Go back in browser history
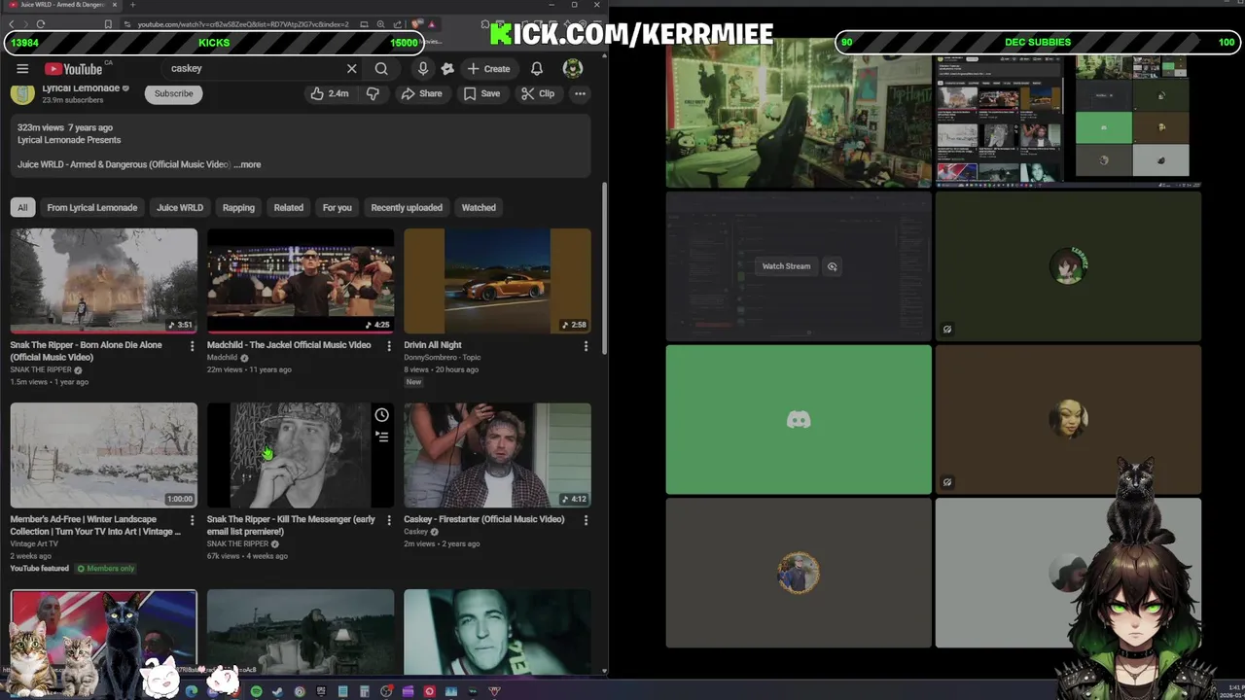This screenshot has width=1245, height=700. (12, 23)
